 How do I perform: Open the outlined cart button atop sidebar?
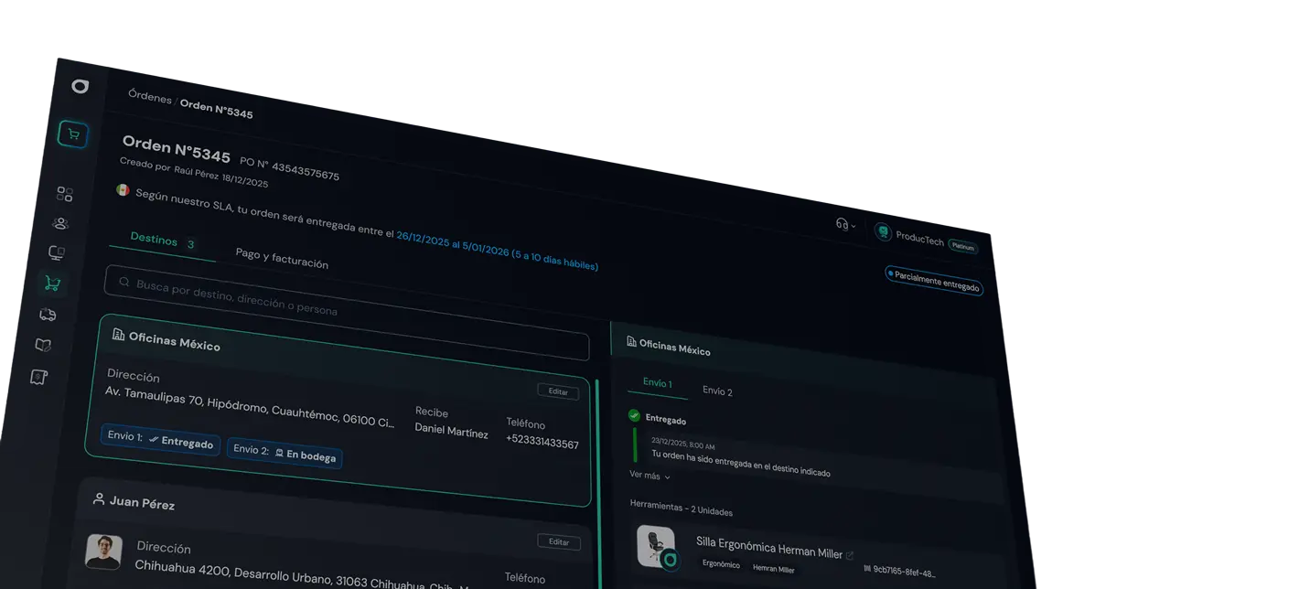[x=73, y=134]
